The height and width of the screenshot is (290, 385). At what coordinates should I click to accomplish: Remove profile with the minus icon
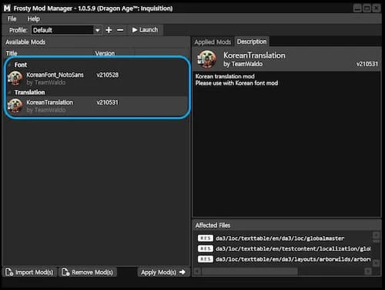pyautogui.click(x=120, y=30)
